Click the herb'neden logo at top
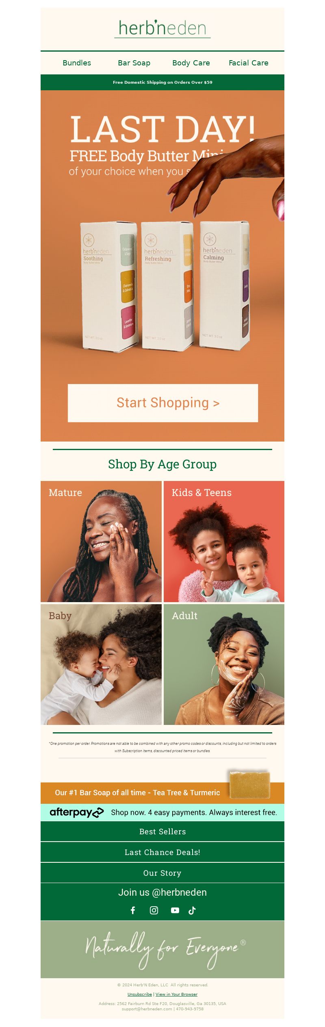The image size is (325, 1027). click(162, 28)
